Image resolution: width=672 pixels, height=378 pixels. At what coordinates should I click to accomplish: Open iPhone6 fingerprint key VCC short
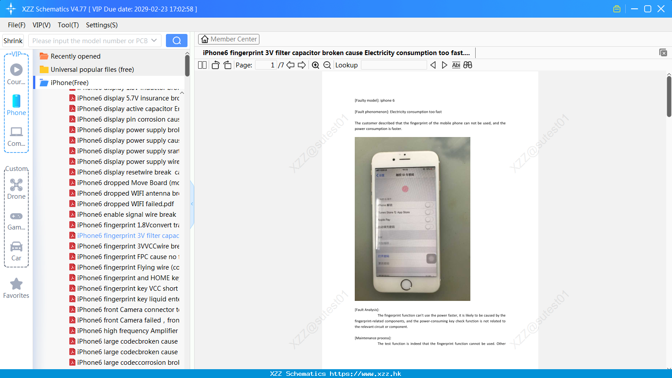(124, 289)
